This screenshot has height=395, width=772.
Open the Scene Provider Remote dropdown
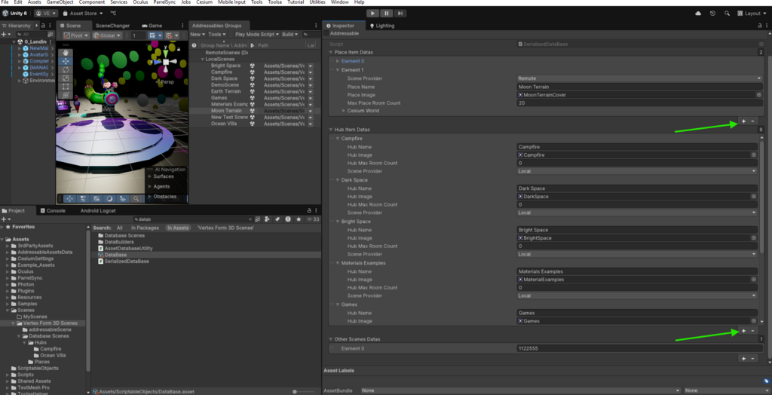point(637,78)
